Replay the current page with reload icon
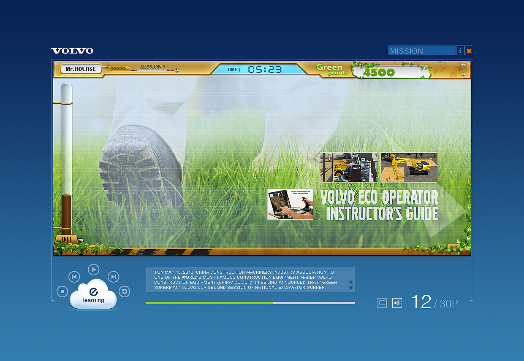The image size is (524, 361). point(125,291)
